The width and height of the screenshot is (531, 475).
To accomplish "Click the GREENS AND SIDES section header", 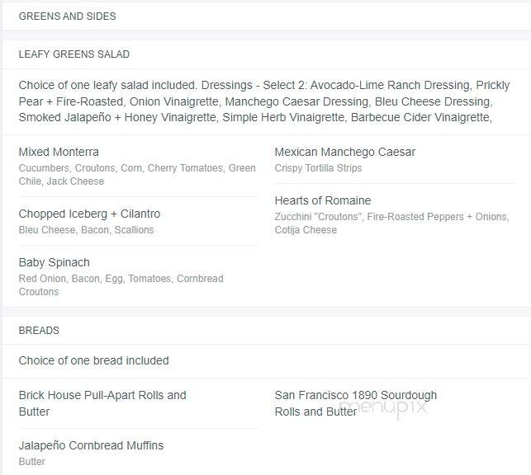I will pyautogui.click(x=68, y=16).
